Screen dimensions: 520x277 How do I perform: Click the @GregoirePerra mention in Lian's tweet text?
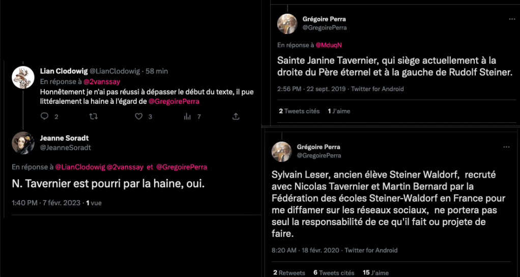pos(174,101)
